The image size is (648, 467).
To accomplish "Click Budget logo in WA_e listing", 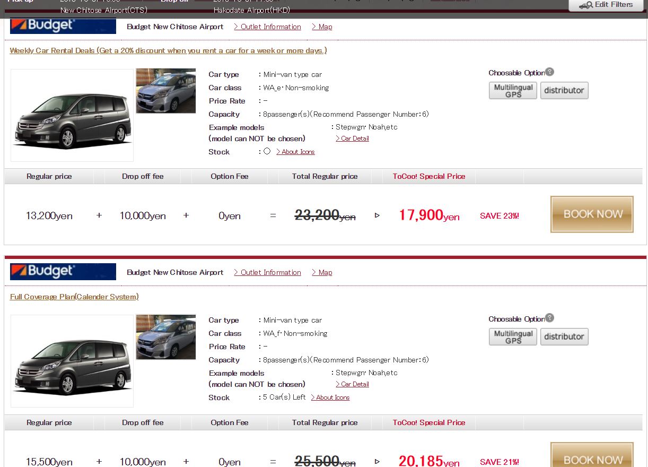I will tap(63, 25).
